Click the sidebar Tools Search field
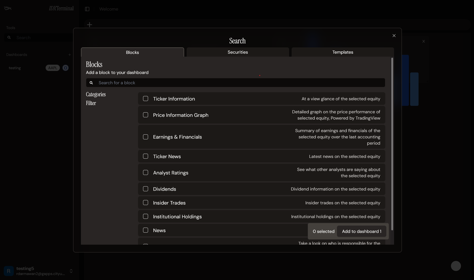Viewport: 474px width, 280px height. pos(39,38)
